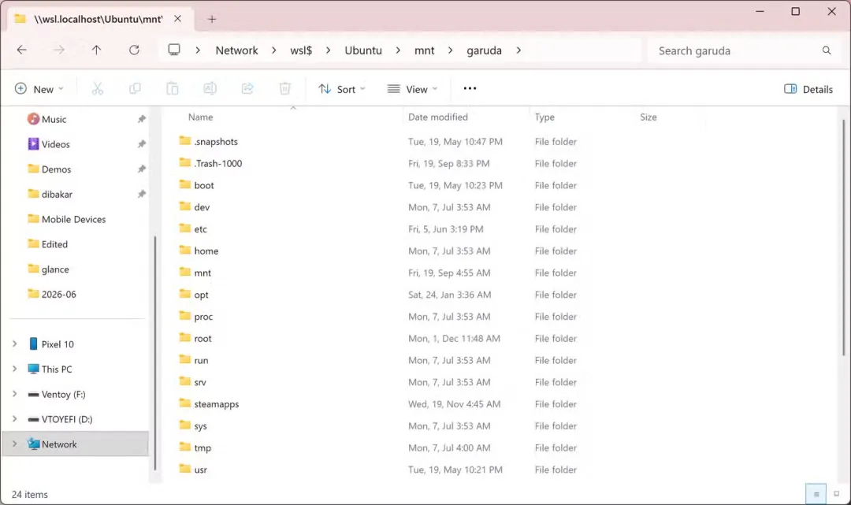Toggle the Details pane
The height and width of the screenshot is (505, 851).
coord(808,89)
